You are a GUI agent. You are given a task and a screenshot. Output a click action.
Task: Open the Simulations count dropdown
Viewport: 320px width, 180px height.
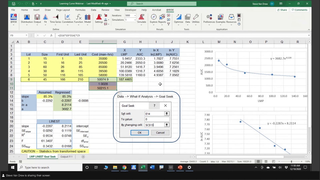[135, 20]
